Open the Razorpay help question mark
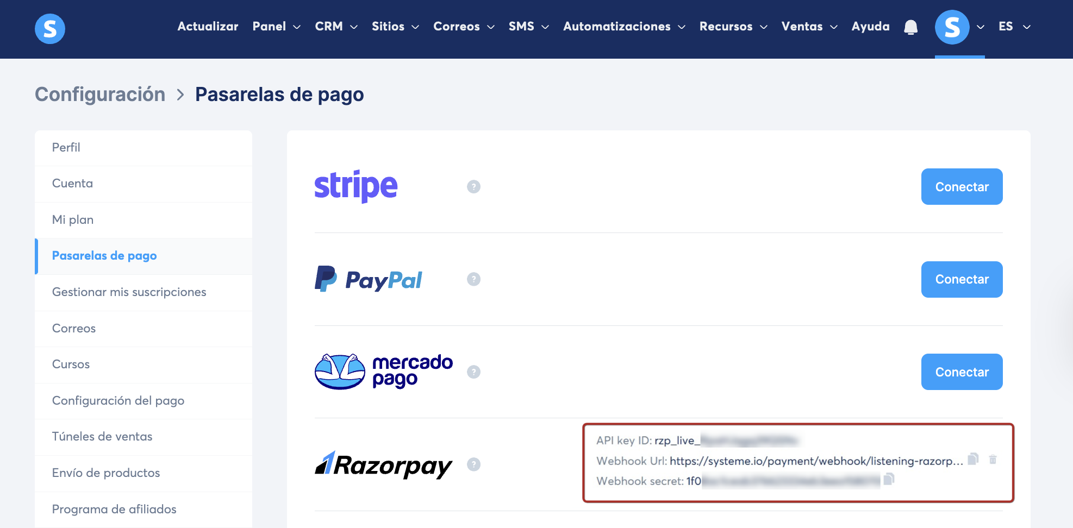Viewport: 1073px width, 528px height. pyautogui.click(x=473, y=464)
